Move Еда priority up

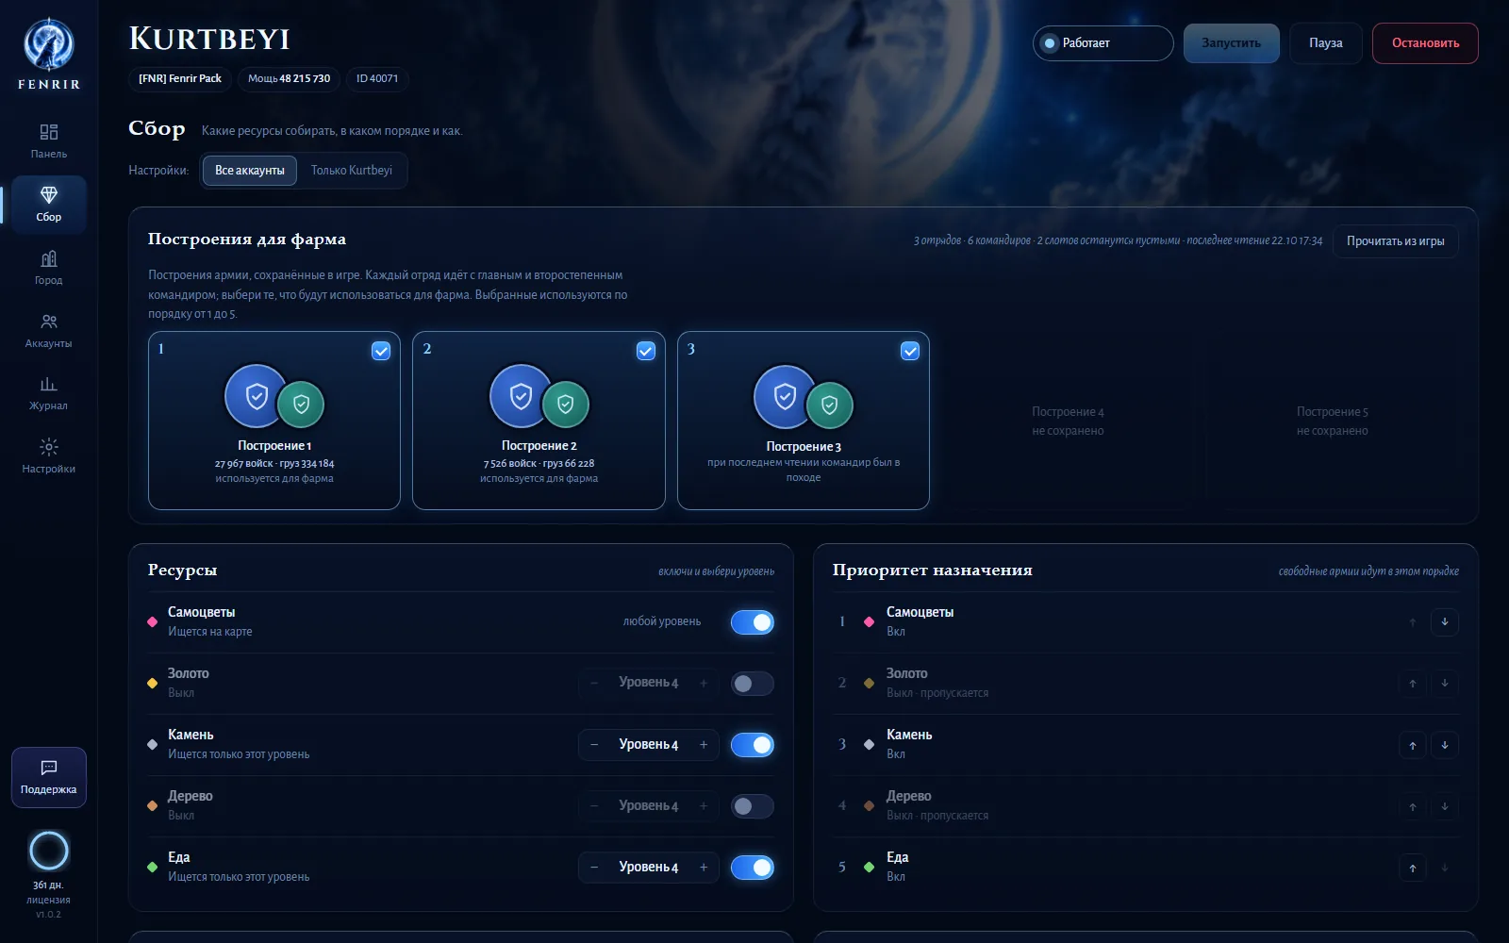coord(1412,868)
